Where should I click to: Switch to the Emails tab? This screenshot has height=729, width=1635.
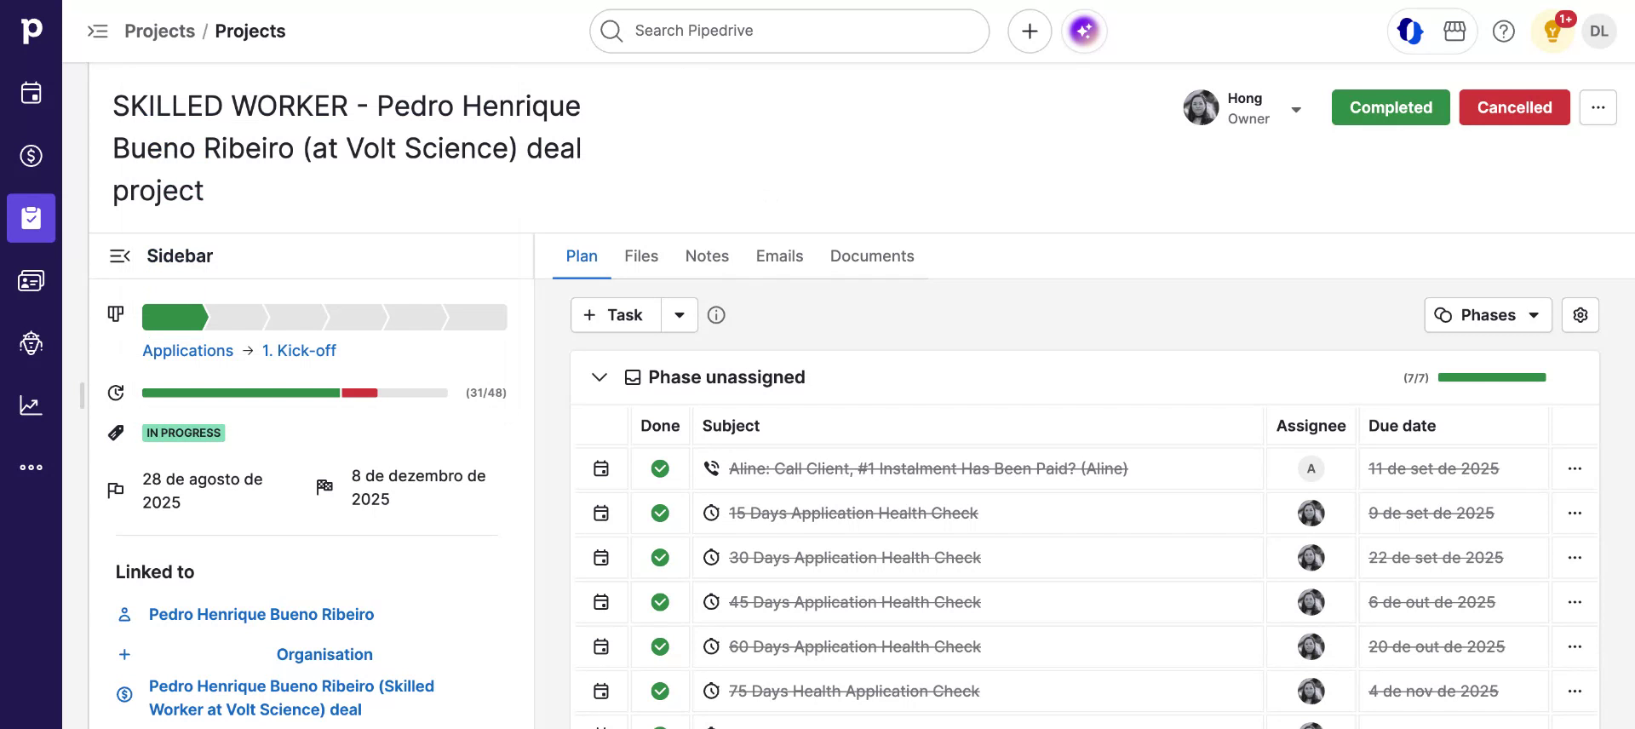(779, 256)
